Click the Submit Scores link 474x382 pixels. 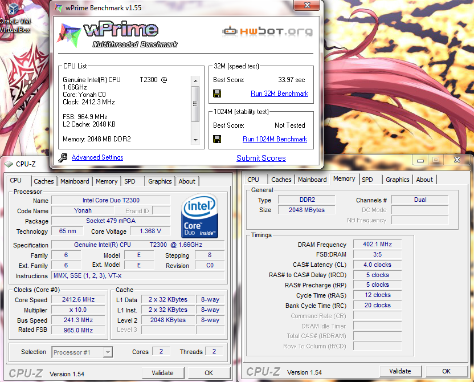(261, 158)
